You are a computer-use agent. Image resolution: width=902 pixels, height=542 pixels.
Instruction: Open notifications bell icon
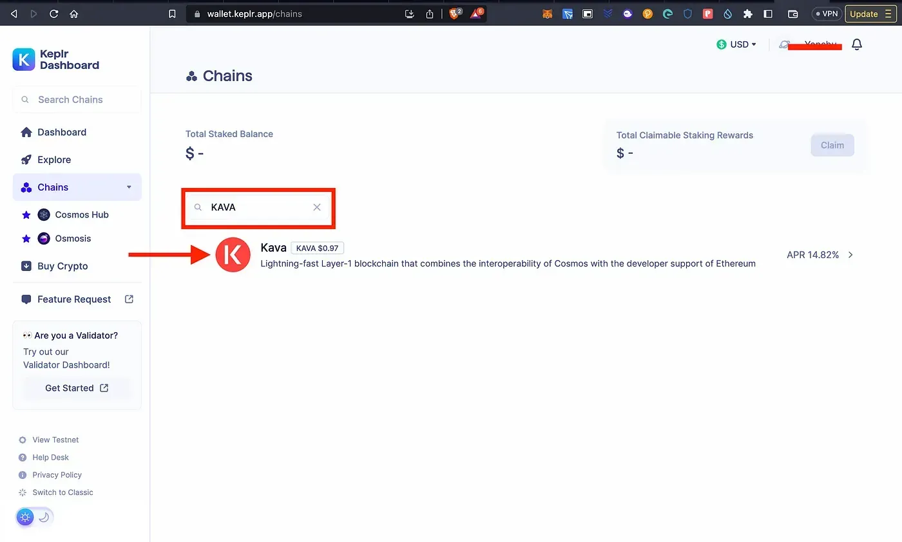856,44
